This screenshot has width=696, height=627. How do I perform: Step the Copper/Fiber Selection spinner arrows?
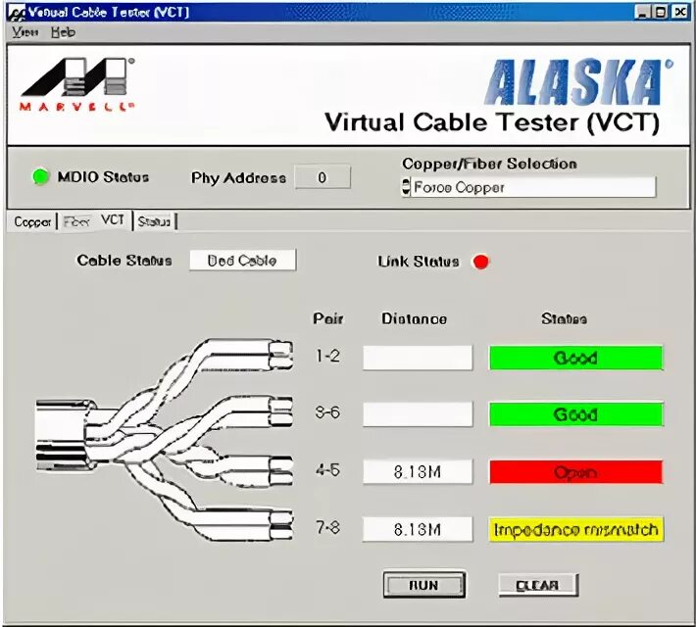tap(405, 187)
